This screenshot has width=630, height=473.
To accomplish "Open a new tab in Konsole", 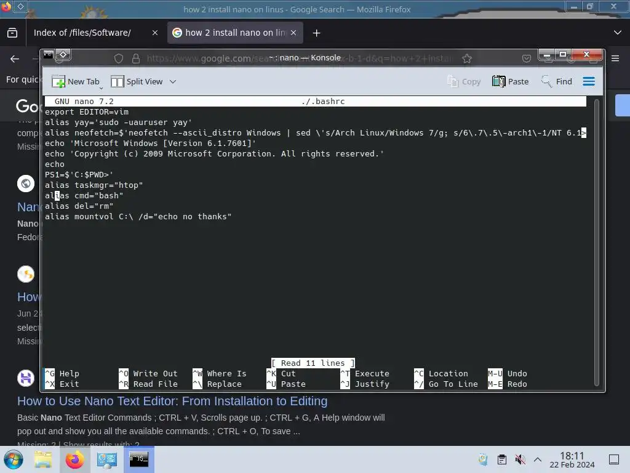I will pos(75,82).
